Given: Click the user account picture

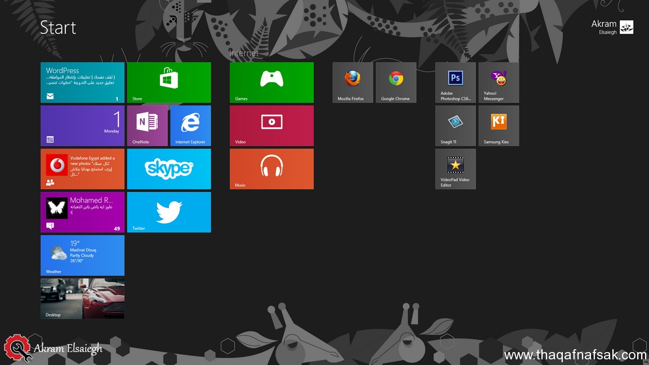Looking at the screenshot, I should click(x=626, y=27).
